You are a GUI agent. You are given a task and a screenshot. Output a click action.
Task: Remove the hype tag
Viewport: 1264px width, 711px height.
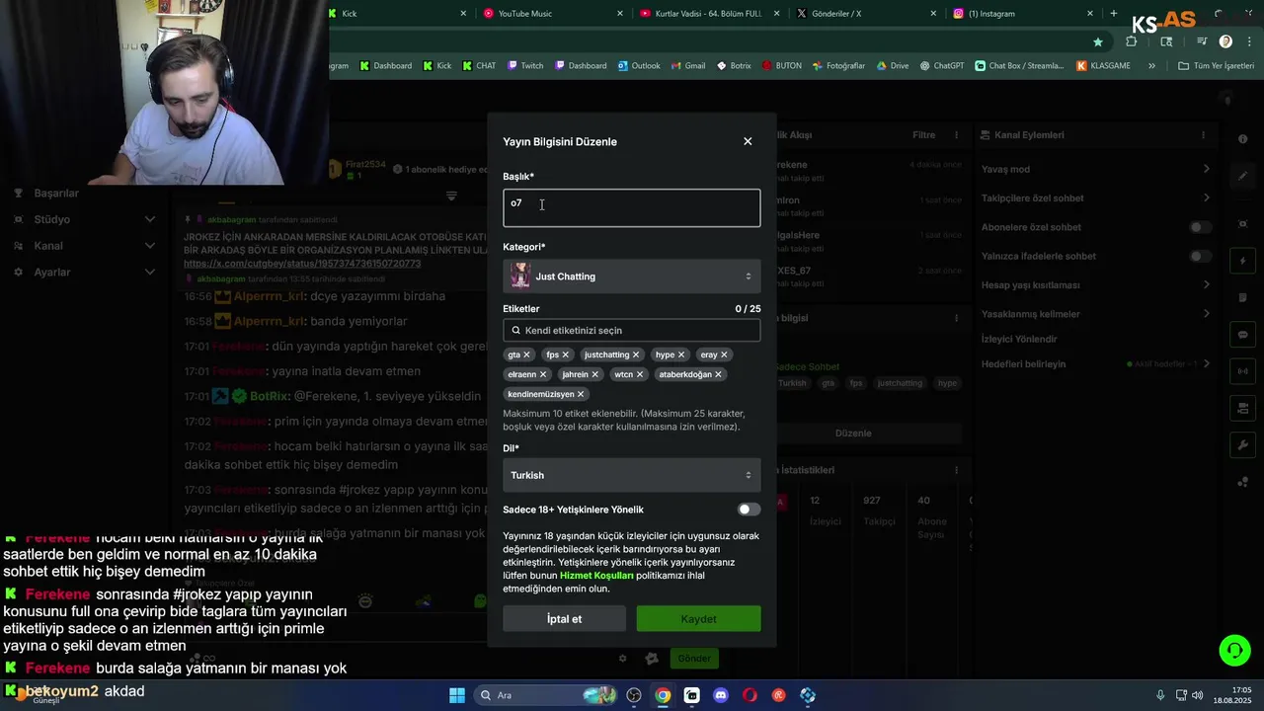[x=681, y=355]
